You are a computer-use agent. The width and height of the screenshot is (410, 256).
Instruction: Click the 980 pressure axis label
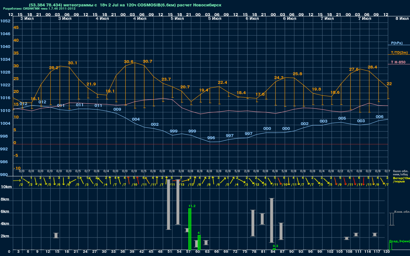4,175
